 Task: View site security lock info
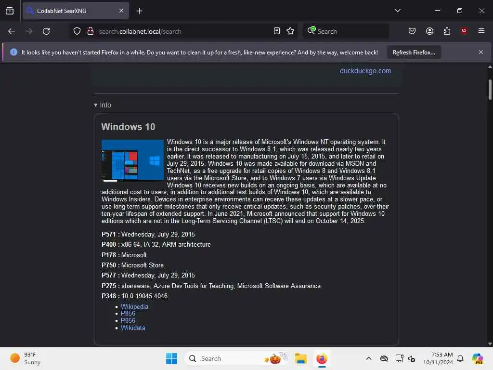tap(90, 31)
